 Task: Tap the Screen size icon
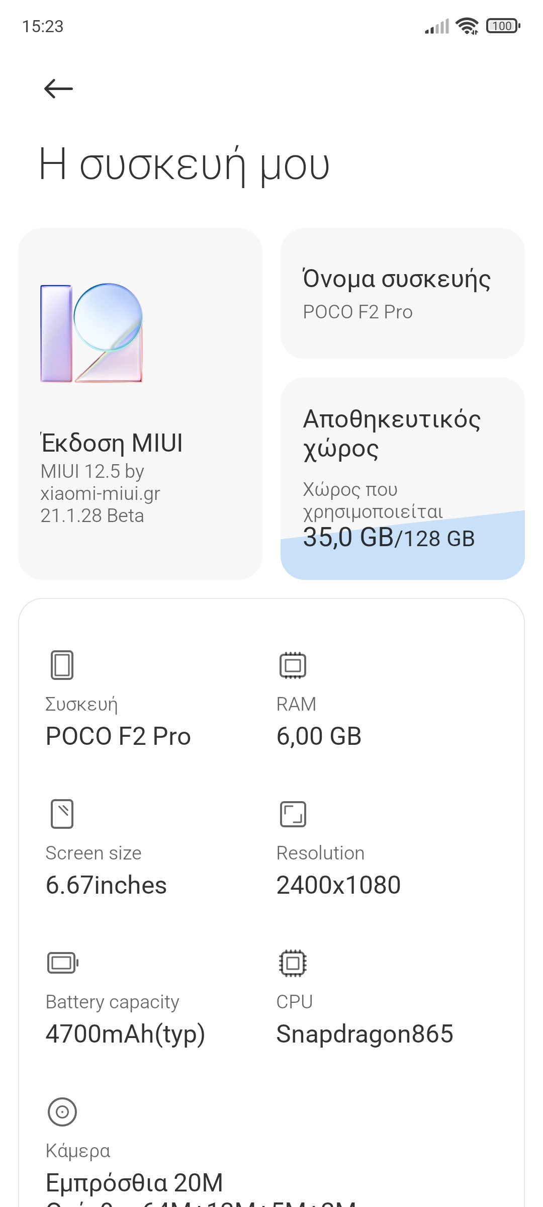pyautogui.click(x=62, y=813)
